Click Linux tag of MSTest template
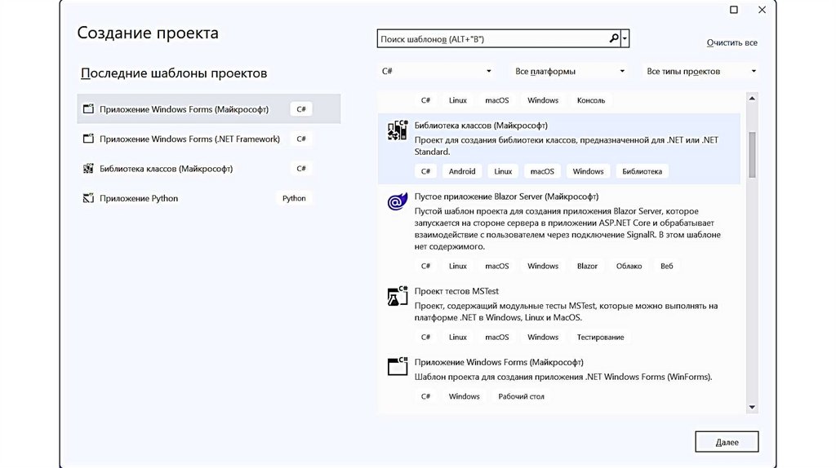This screenshot has height=468, width=836. [x=457, y=337]
